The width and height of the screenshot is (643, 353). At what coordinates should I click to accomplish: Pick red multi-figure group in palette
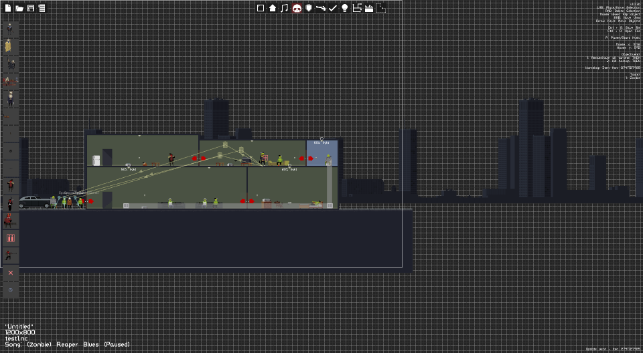coord(11,82)
